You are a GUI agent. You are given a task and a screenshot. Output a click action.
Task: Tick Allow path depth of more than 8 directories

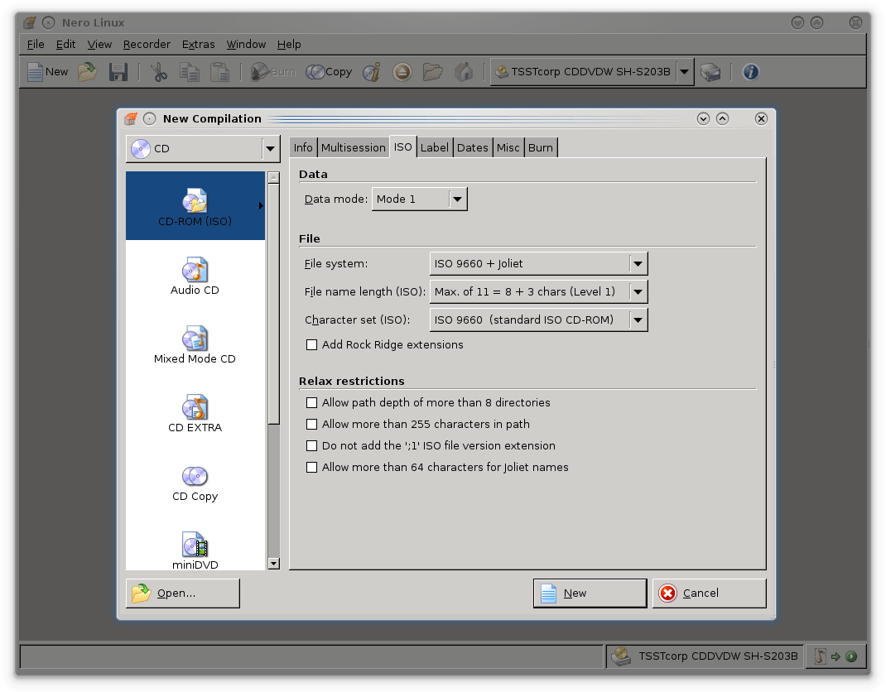[x=312, y=403]
